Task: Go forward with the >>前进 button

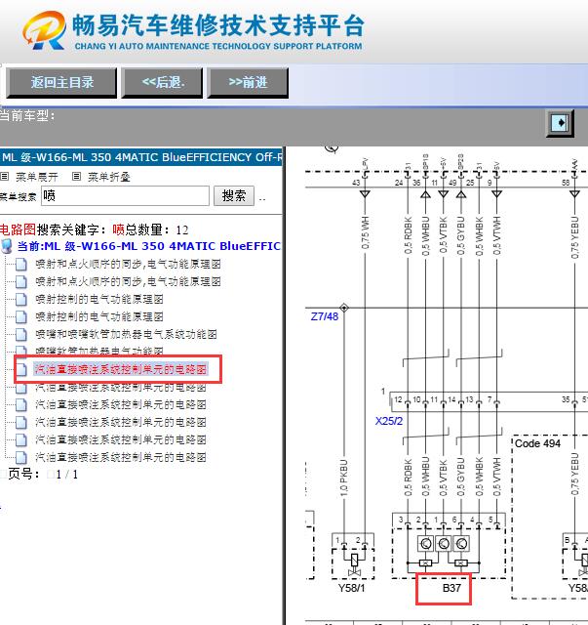Action: click(248, 82)
